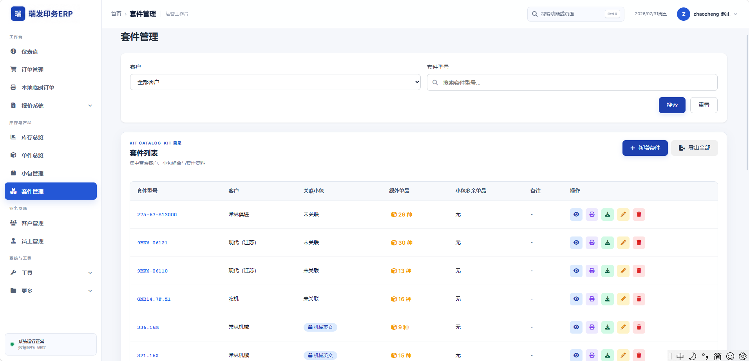Viewport: 749px width, 361px height.
Task: Open the 275-67-A13000 kit model link
Action: click(157, 215)
